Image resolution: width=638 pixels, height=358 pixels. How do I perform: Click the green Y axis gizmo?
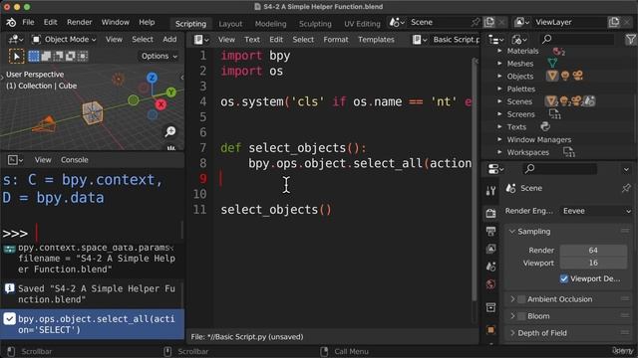pos(171,92)
